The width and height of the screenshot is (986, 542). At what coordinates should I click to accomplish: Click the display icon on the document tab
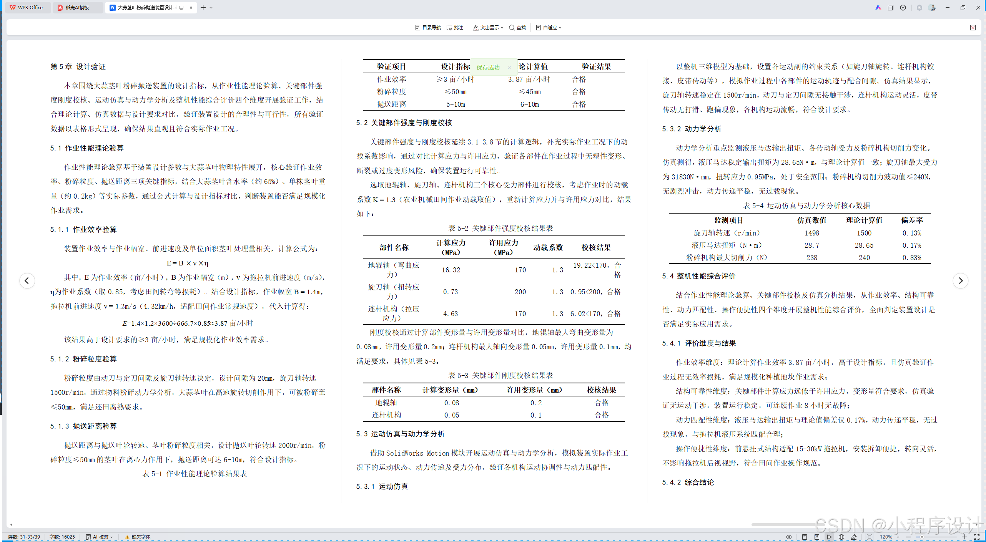point(181,7)
